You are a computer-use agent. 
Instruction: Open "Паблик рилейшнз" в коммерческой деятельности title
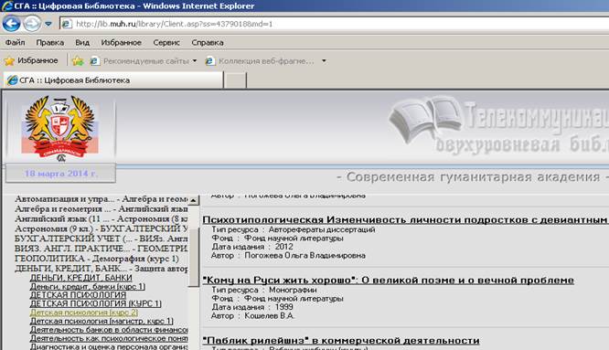[x=341, y=341]
